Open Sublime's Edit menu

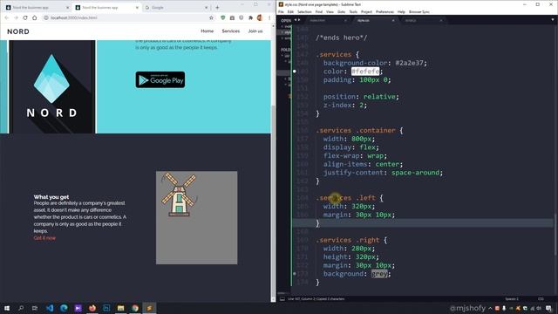pos(290,11)
